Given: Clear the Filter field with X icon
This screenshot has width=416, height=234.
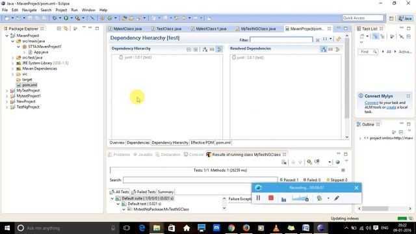Looking at the screenshot, I should pos(318,40).
